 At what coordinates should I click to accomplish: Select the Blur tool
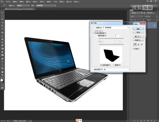(x=2, y=52)
